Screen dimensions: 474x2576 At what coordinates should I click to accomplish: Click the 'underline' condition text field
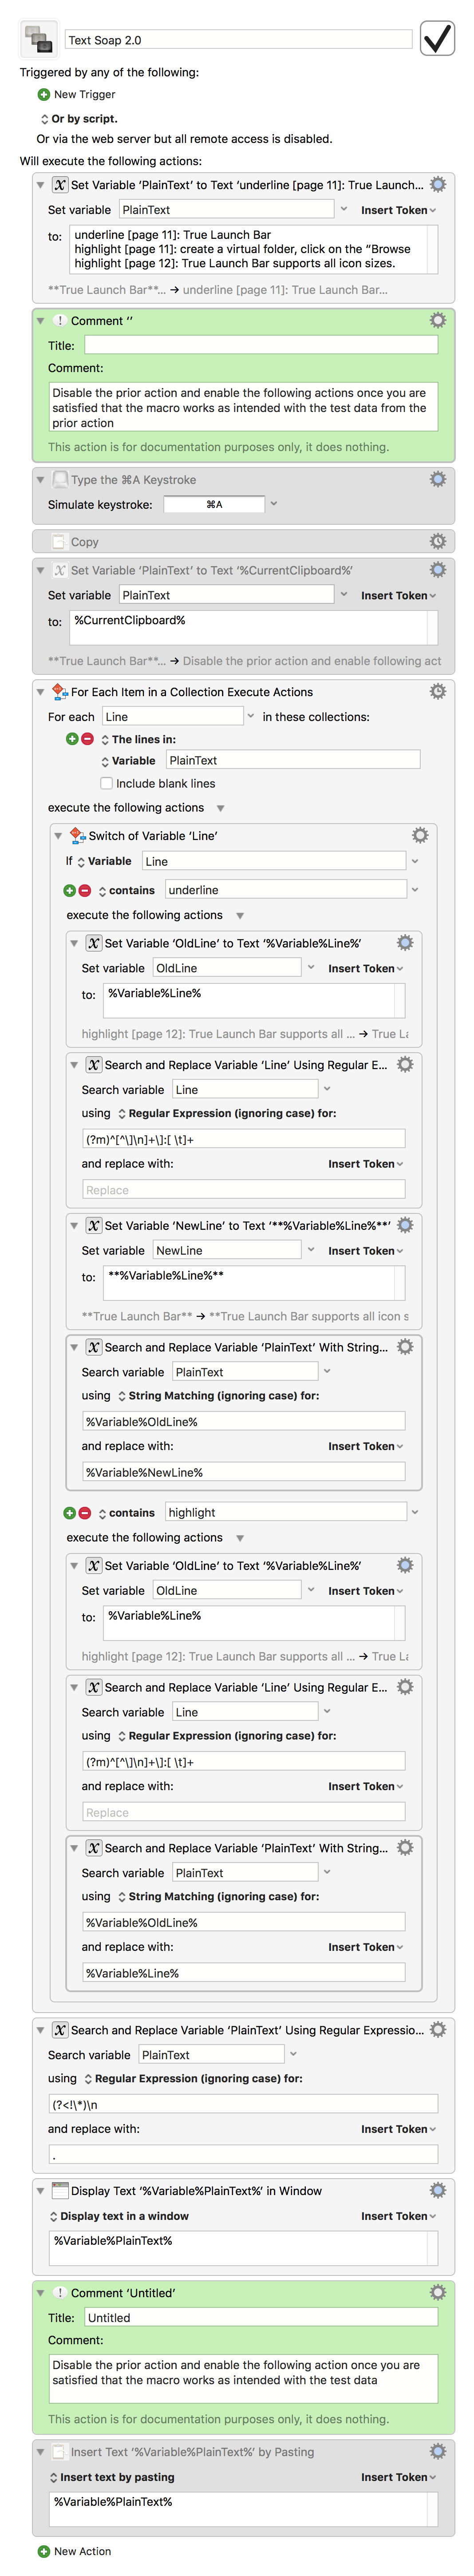pyautogui.click(x=286, y=890)
